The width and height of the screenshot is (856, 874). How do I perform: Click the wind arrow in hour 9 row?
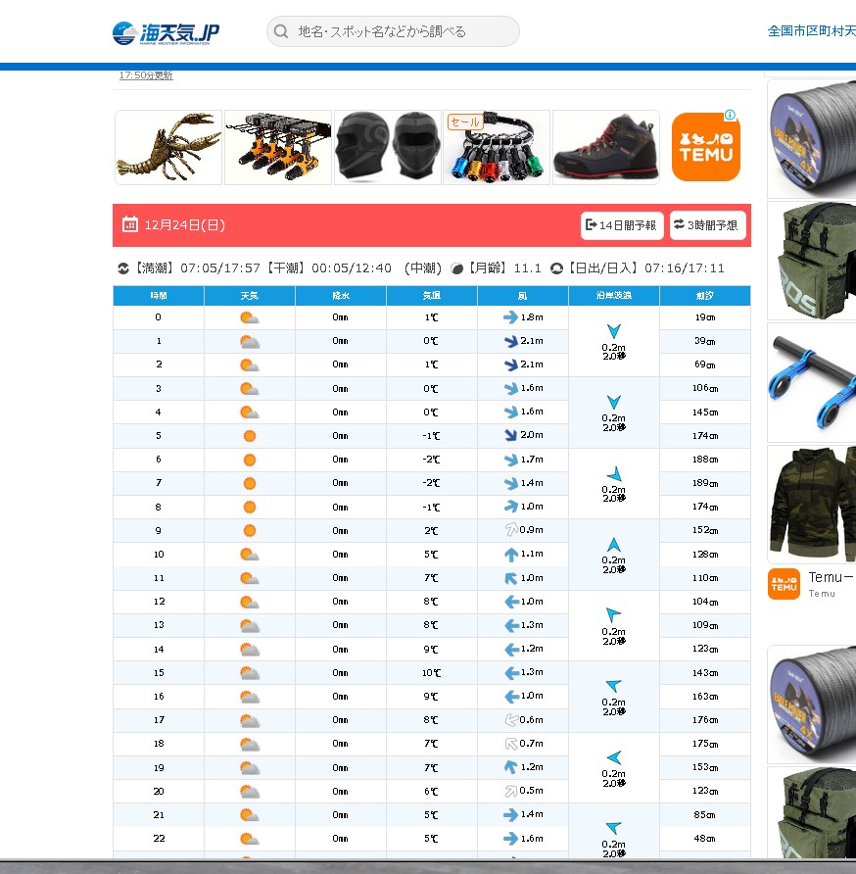click(x=509, y=530)
